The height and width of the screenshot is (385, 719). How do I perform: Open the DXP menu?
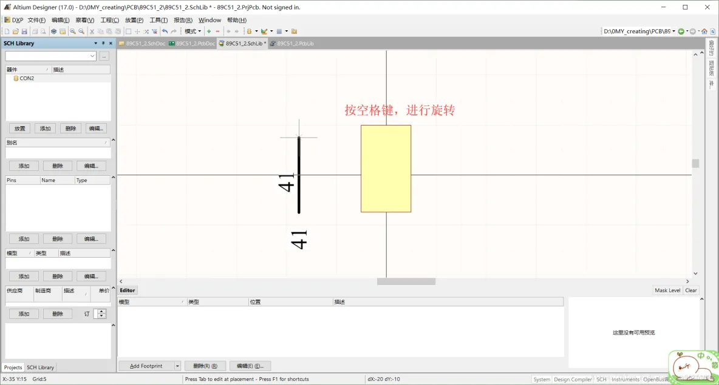point(14,20)
